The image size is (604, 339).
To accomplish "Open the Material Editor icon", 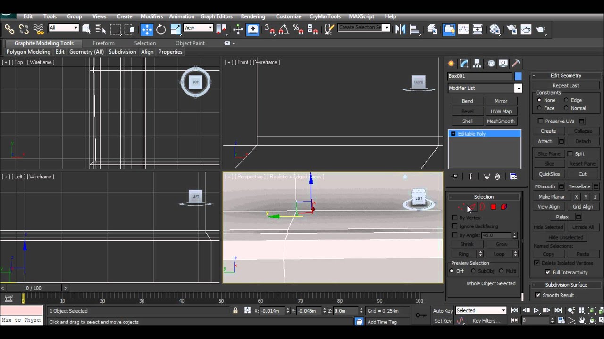I will [495, 30].
